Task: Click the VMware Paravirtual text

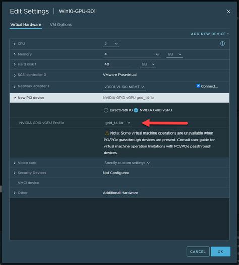Action: click(x=119, y=75)
